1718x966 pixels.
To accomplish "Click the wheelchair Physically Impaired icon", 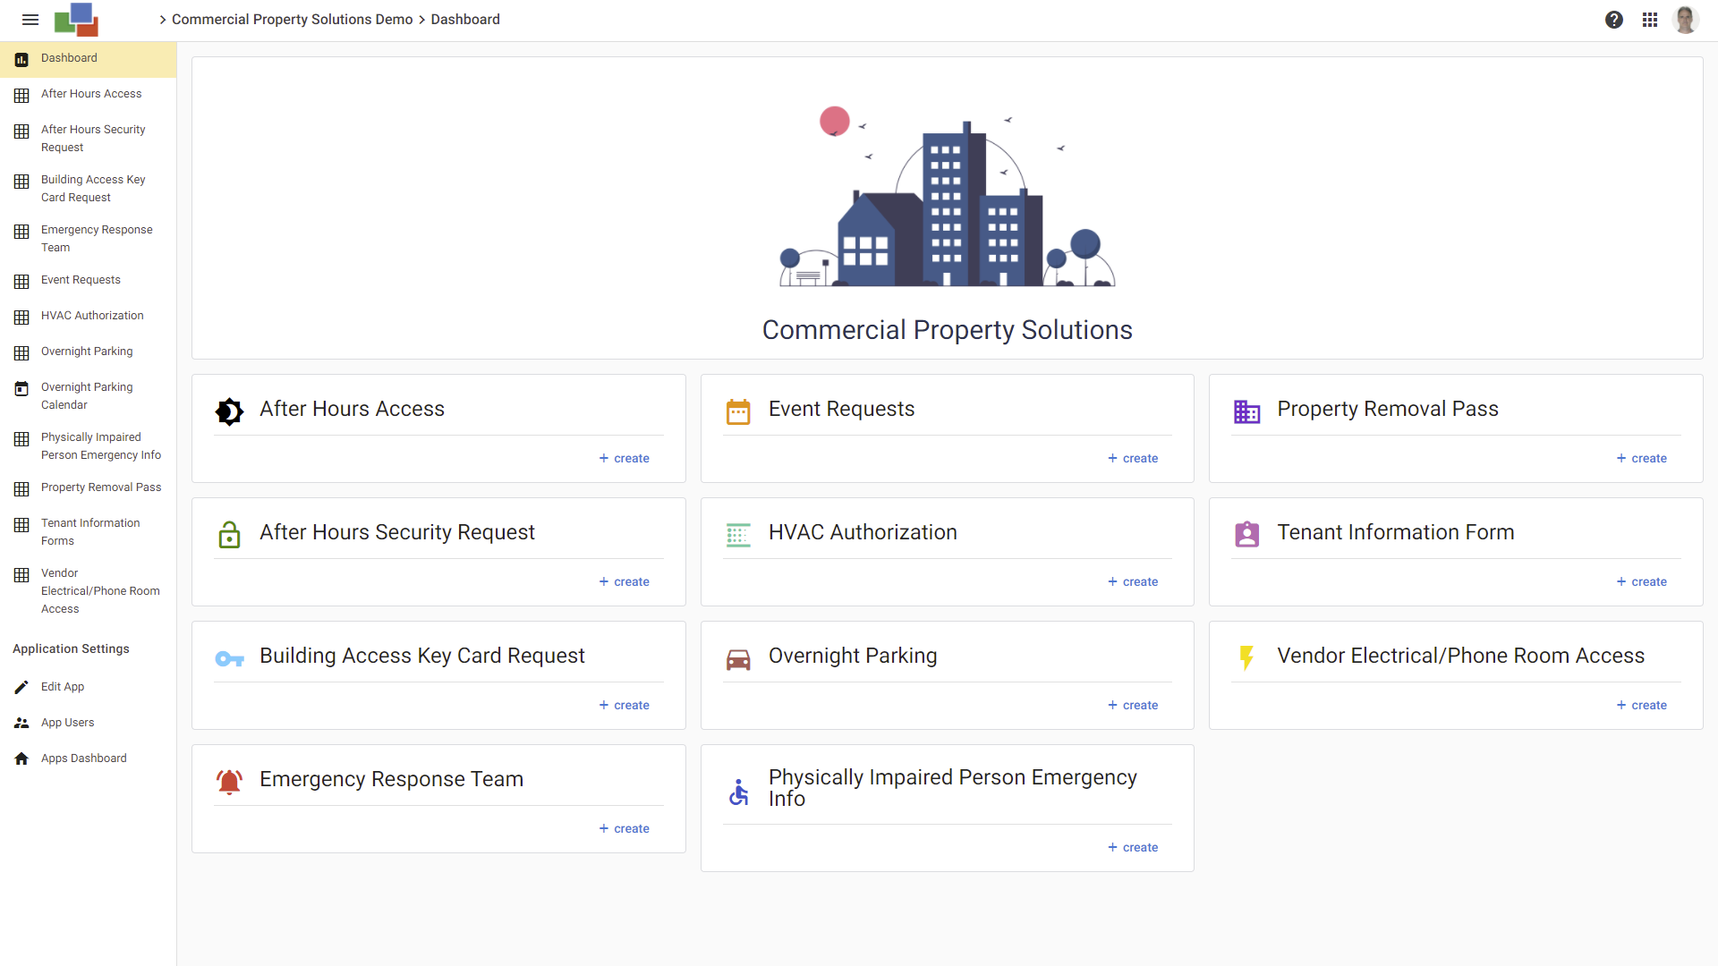I will 738,792.
